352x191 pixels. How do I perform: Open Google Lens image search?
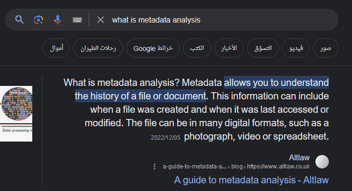[39, 20]
